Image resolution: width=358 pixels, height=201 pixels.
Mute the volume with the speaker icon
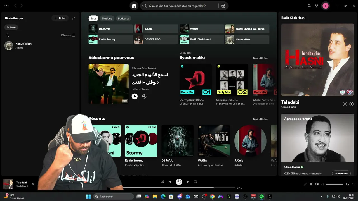click(323, 184)
